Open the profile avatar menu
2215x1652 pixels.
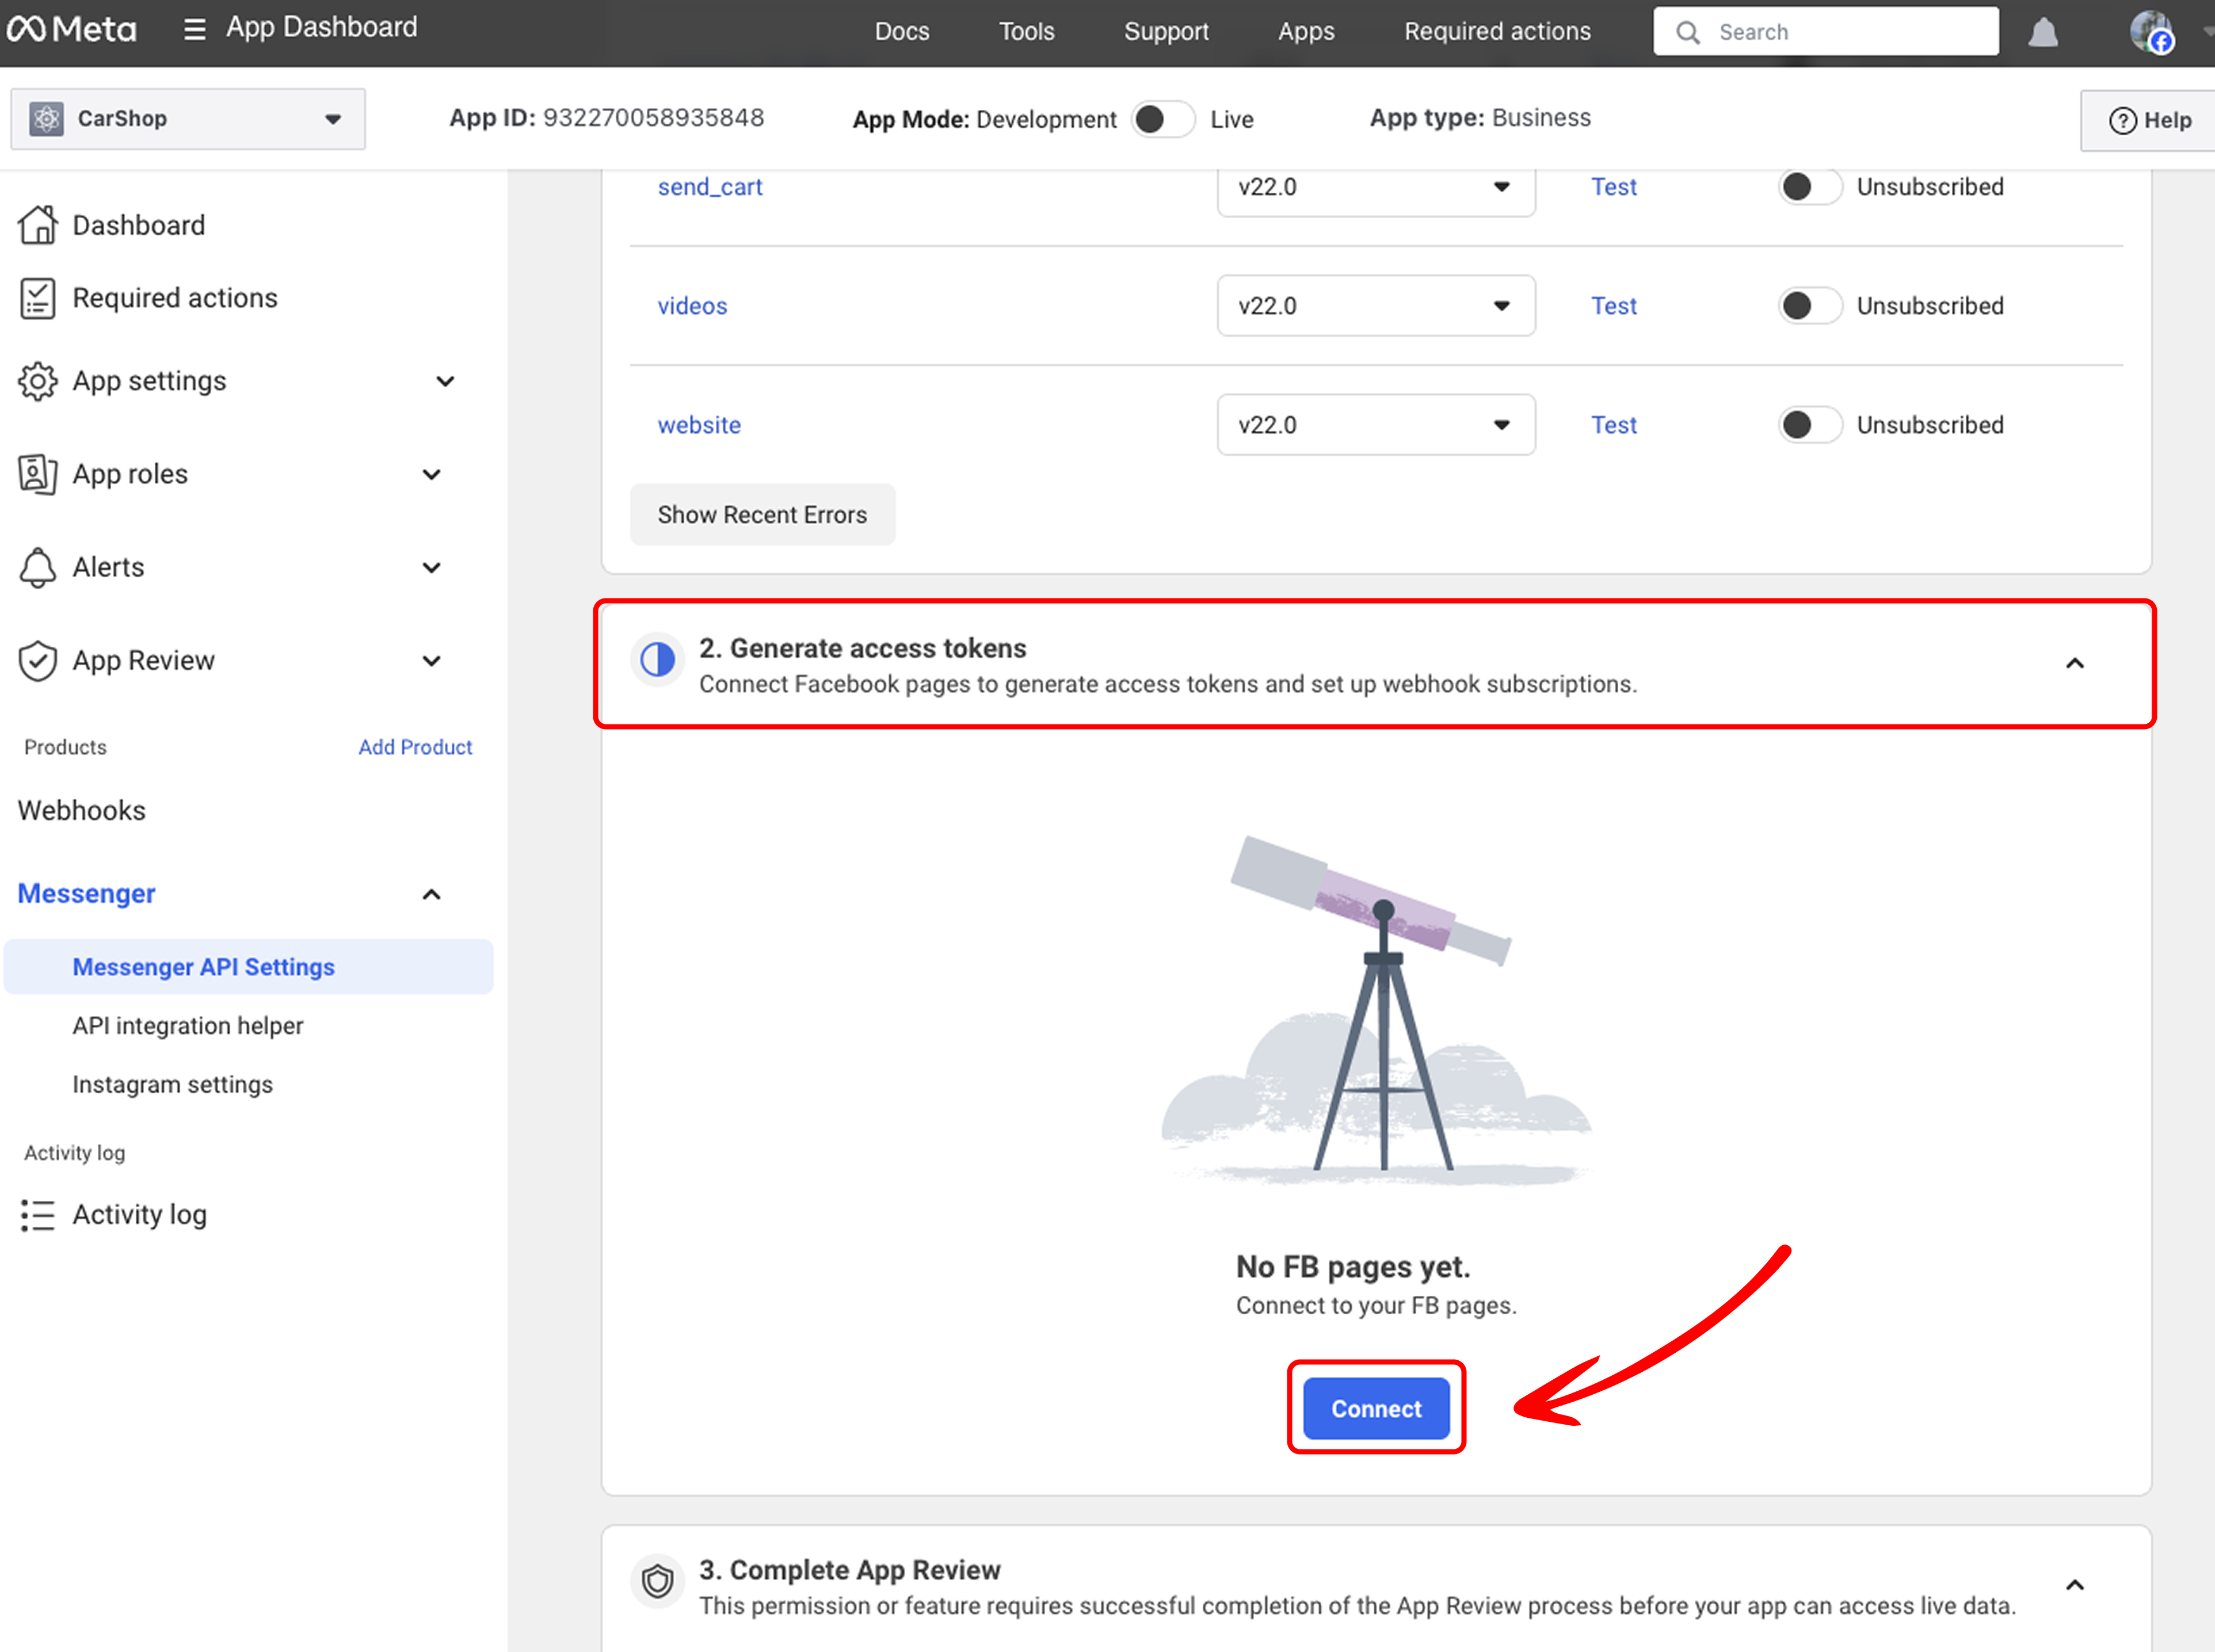(2151, 32)
